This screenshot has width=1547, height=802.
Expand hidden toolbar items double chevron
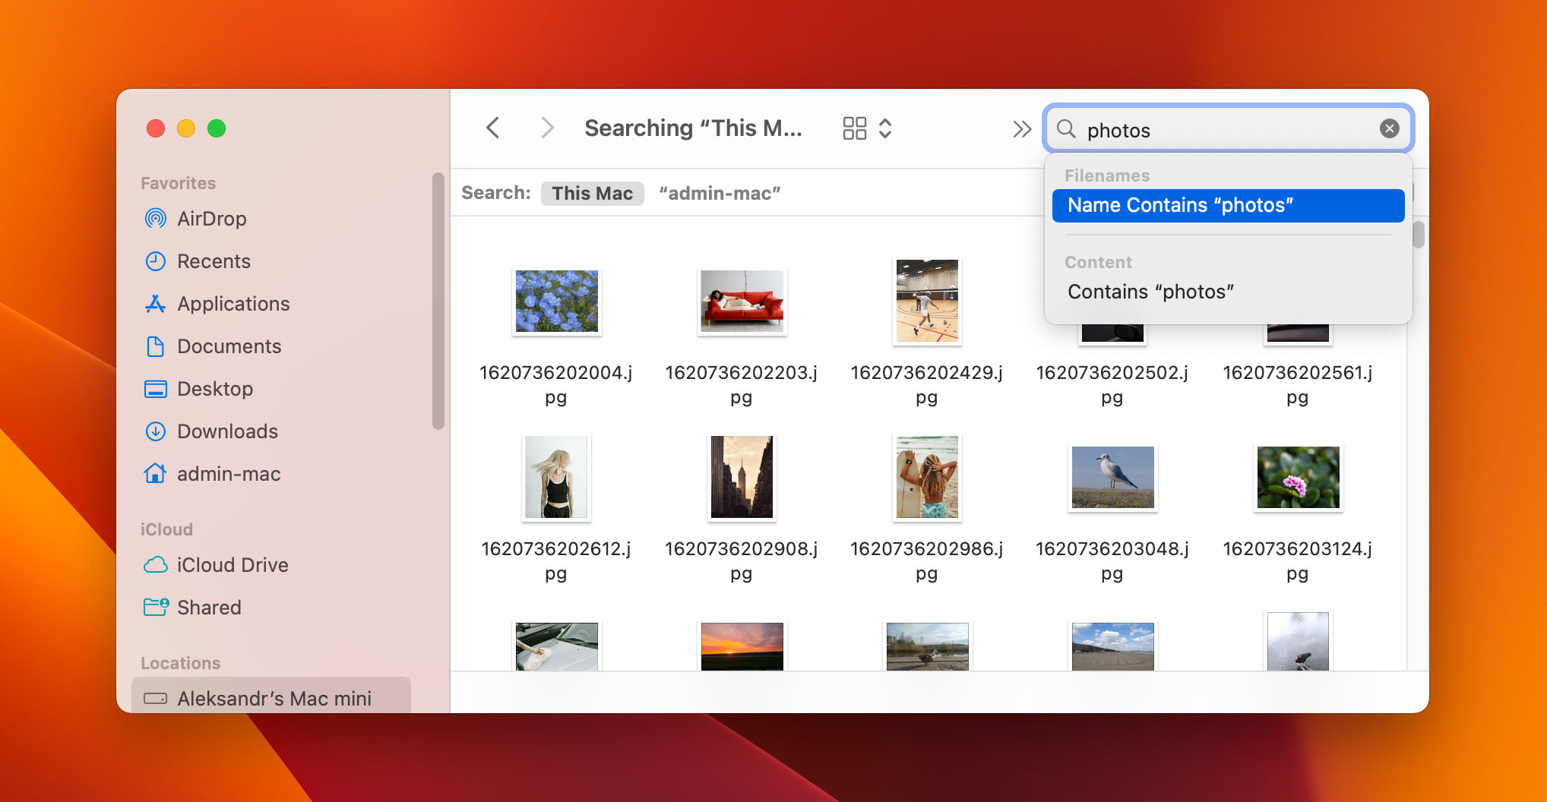pos(1022,129)
